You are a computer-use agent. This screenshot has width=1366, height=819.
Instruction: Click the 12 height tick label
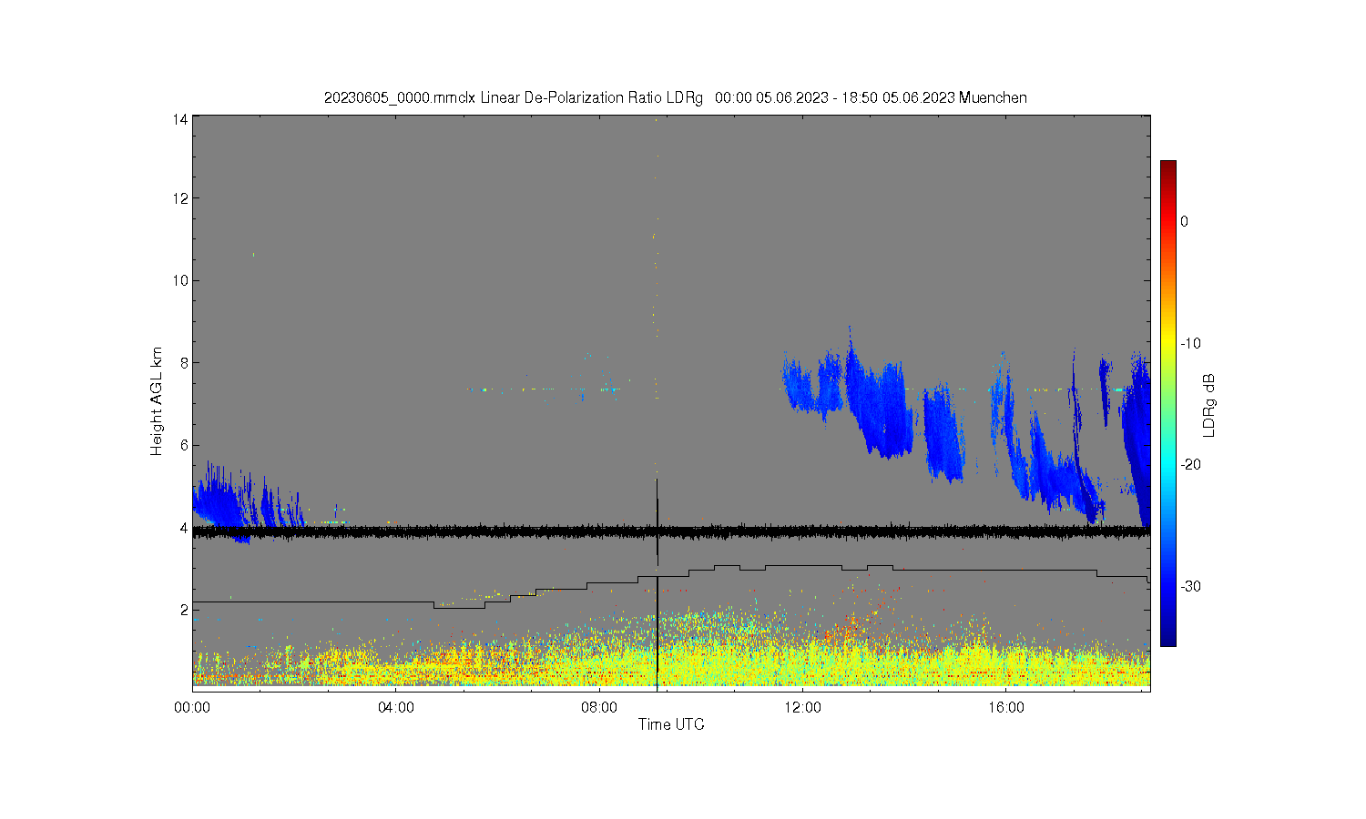(x=180, y=198)
